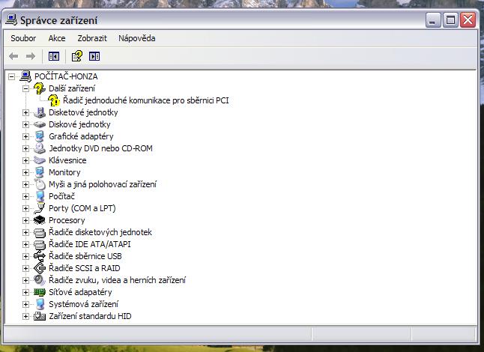This screenshot has width=484, height=352.
Task: Toggle the console tree pane toolbar icon
Action: pos(54,56)
